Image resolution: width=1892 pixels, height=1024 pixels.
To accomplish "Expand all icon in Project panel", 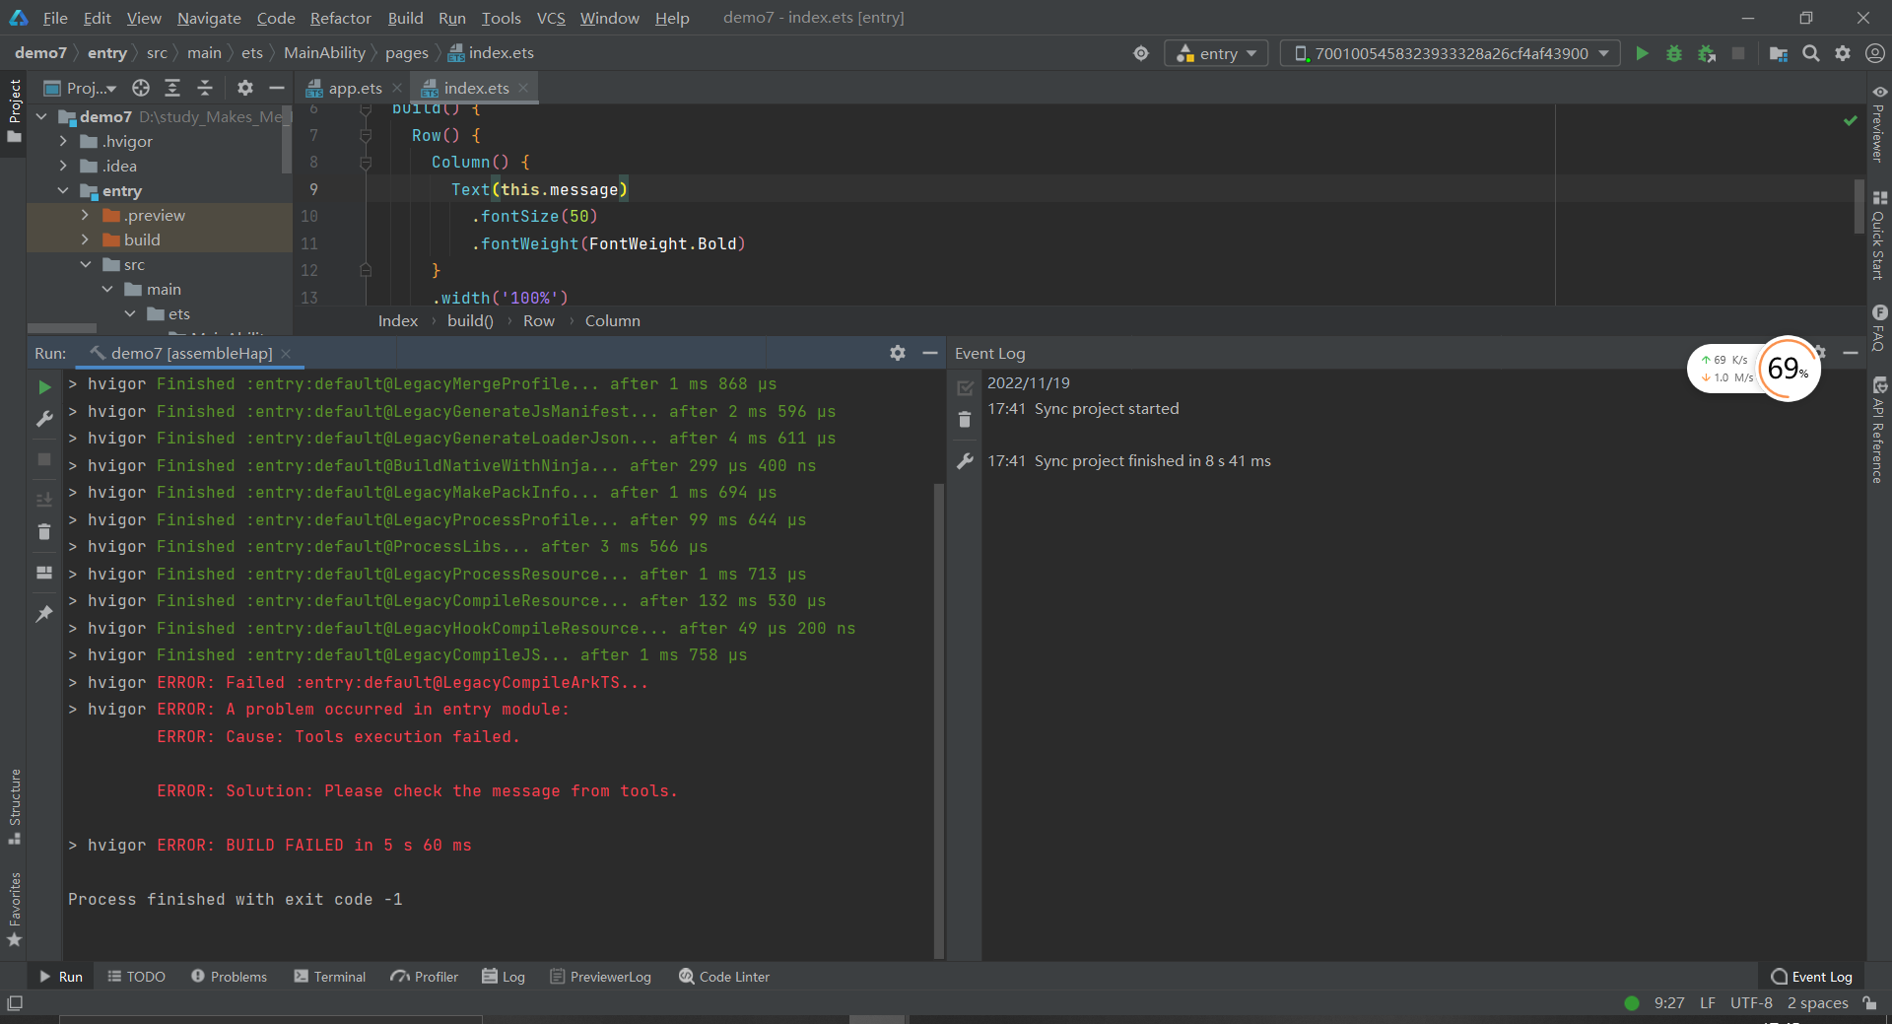I will tap(172, 88).
